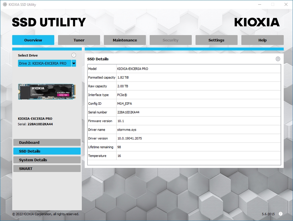Select the Raw capacity value 2.00 TB
The image size is (293, 221).
click(122, 86)
